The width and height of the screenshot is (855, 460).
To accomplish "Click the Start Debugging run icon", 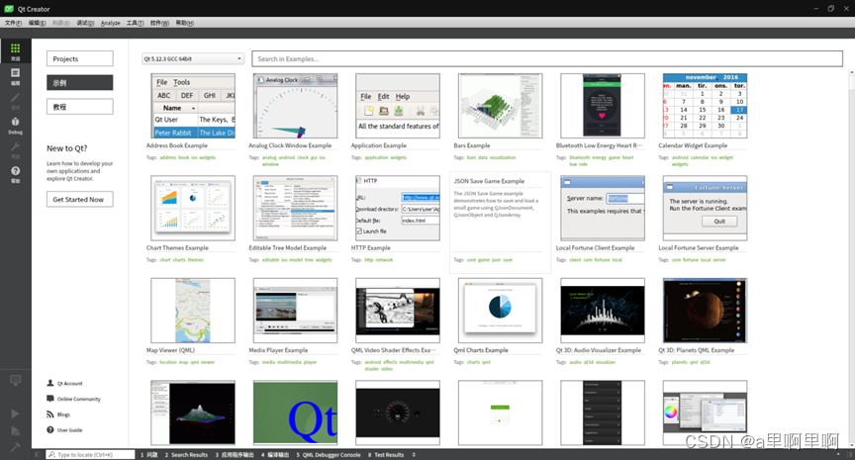I will 15,431.
